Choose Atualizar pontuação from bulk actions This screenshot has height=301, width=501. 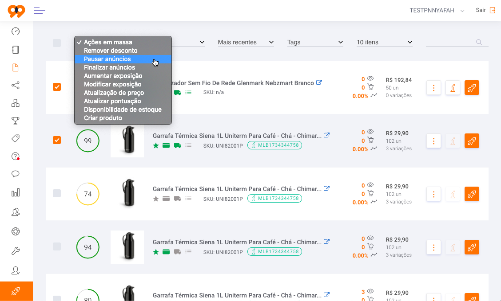click(123, 101)
